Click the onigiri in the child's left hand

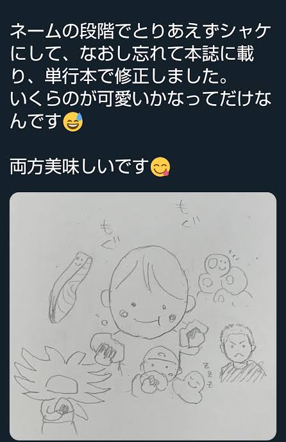(193, 335)
